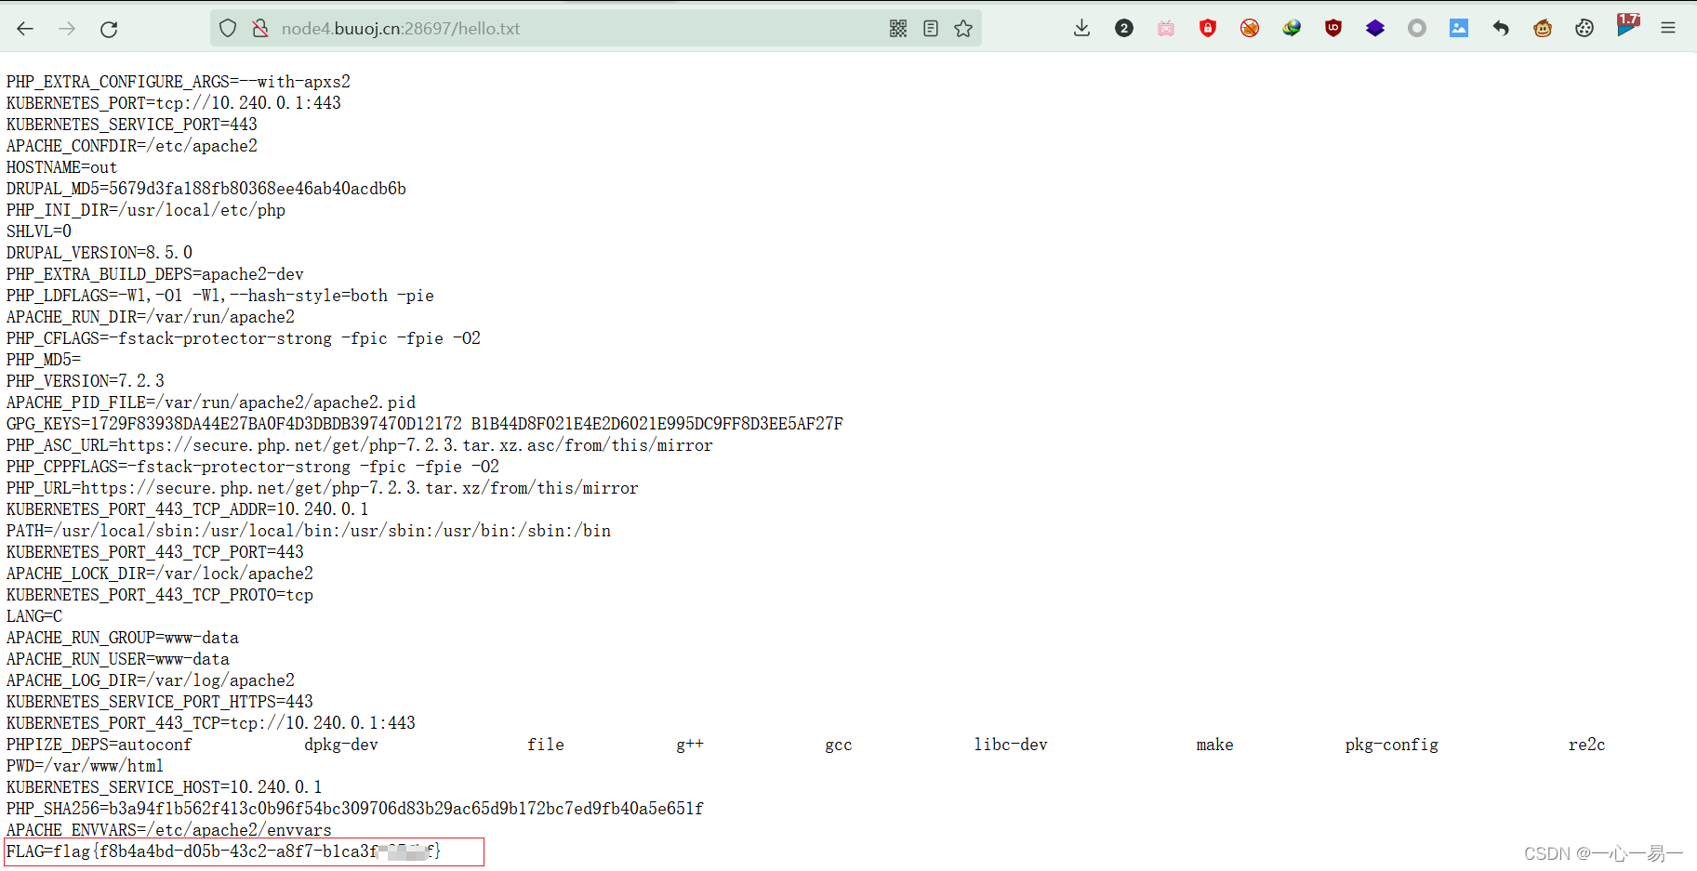Click the APACHE_LOG_DIR line
This screenshot has width=1697, height=871.
tap(151, 680)
